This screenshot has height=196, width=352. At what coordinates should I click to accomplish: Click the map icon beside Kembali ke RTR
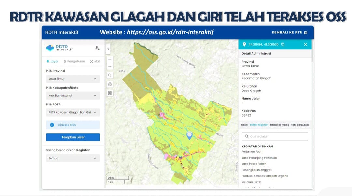click(x=306, y=33)
